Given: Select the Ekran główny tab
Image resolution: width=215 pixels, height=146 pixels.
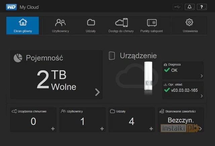Looking at the screenshot, I should pos(23,26).
